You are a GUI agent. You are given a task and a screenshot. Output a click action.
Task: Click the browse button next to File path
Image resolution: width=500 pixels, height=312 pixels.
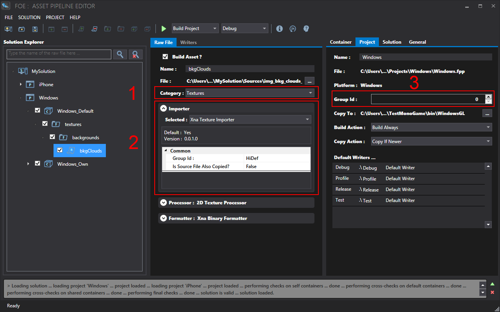[309, 81]
